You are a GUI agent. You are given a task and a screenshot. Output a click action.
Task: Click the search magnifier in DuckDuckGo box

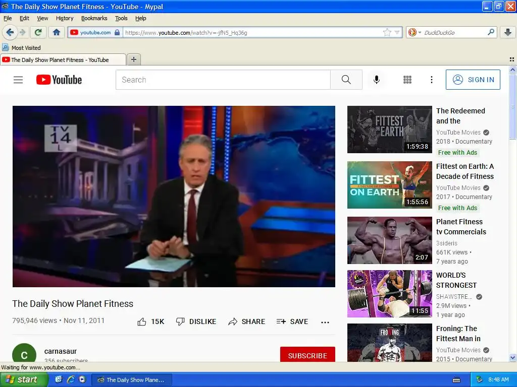click(491, 32)
